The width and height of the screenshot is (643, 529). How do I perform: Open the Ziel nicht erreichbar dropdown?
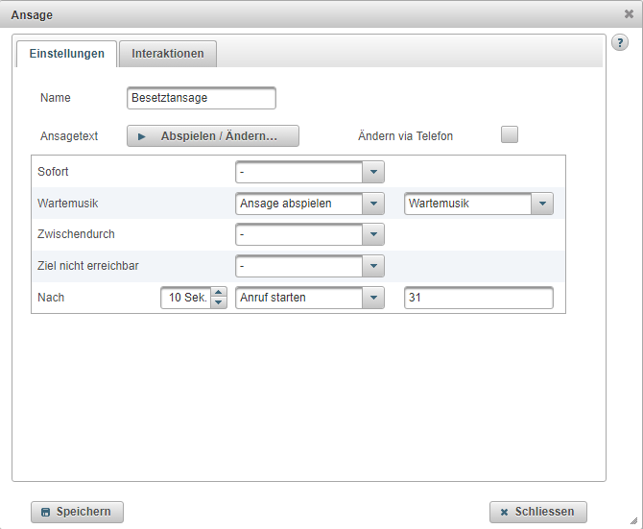click(x=373, y=266)
